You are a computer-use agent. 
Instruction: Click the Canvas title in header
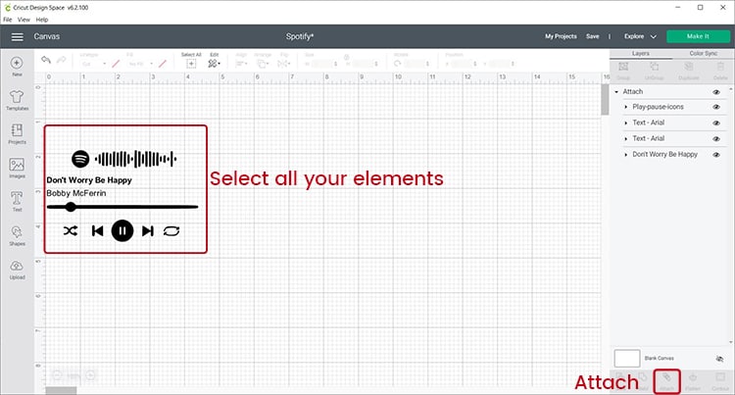[46, 36]
